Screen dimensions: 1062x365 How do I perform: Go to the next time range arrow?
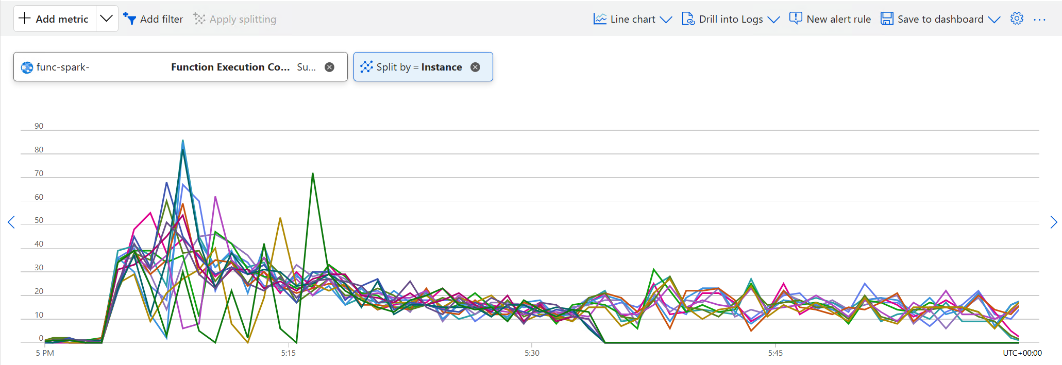[1053, 222]
